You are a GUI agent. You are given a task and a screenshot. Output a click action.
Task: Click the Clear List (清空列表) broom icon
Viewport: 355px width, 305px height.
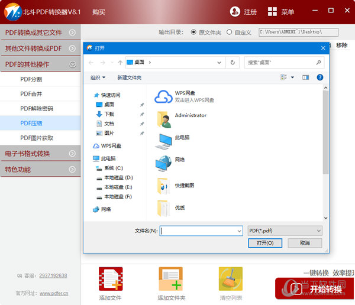click(x=231, y=279)
